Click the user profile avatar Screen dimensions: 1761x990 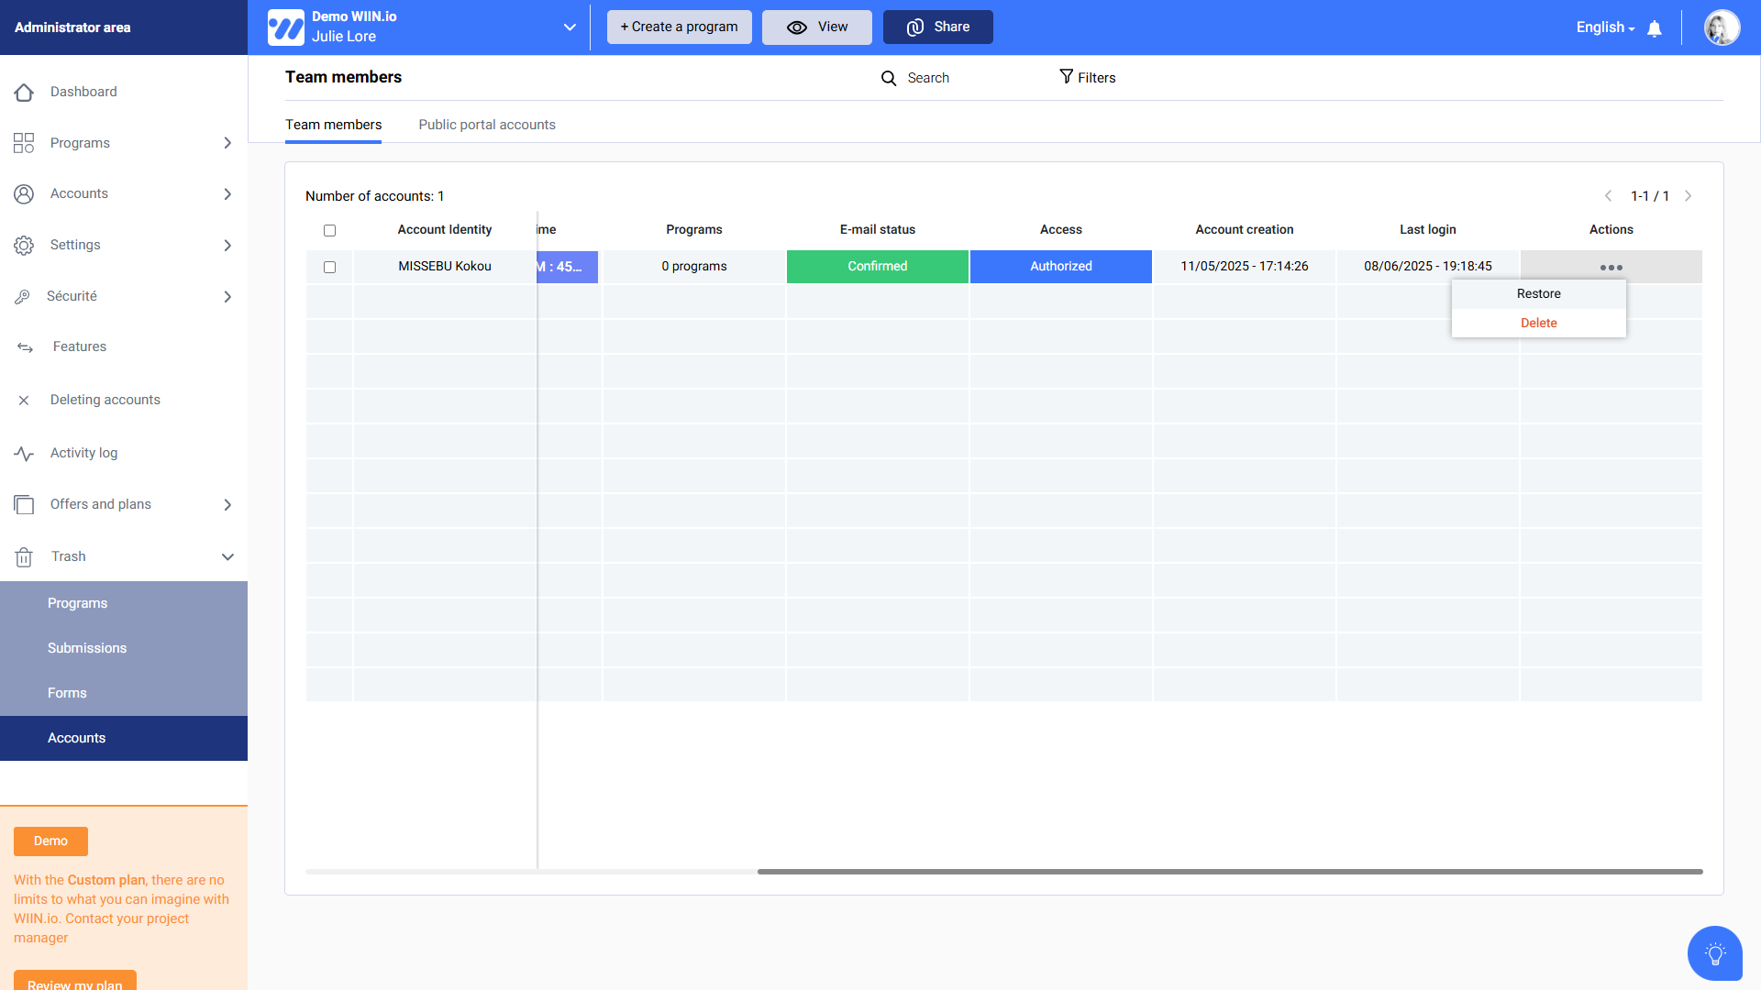pyautogui.click(x=1722, y=27)
